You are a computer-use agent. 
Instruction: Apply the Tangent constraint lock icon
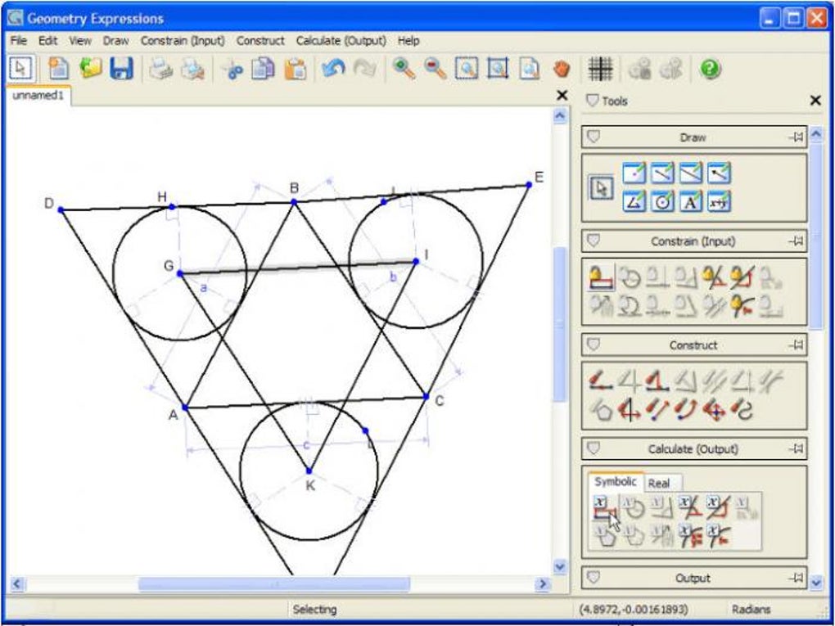(742, 307)
